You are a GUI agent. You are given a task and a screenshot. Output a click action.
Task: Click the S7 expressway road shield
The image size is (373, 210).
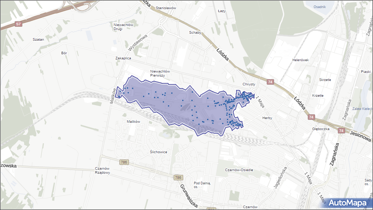[x=18, y=24]
